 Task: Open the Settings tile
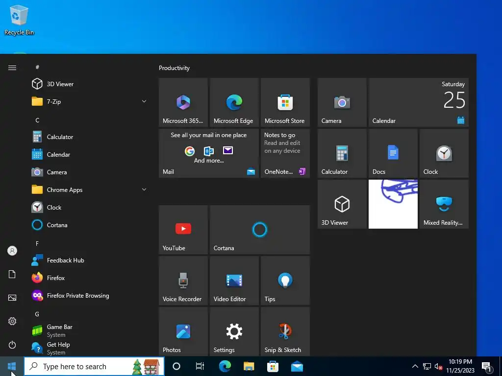coord(234,331)
